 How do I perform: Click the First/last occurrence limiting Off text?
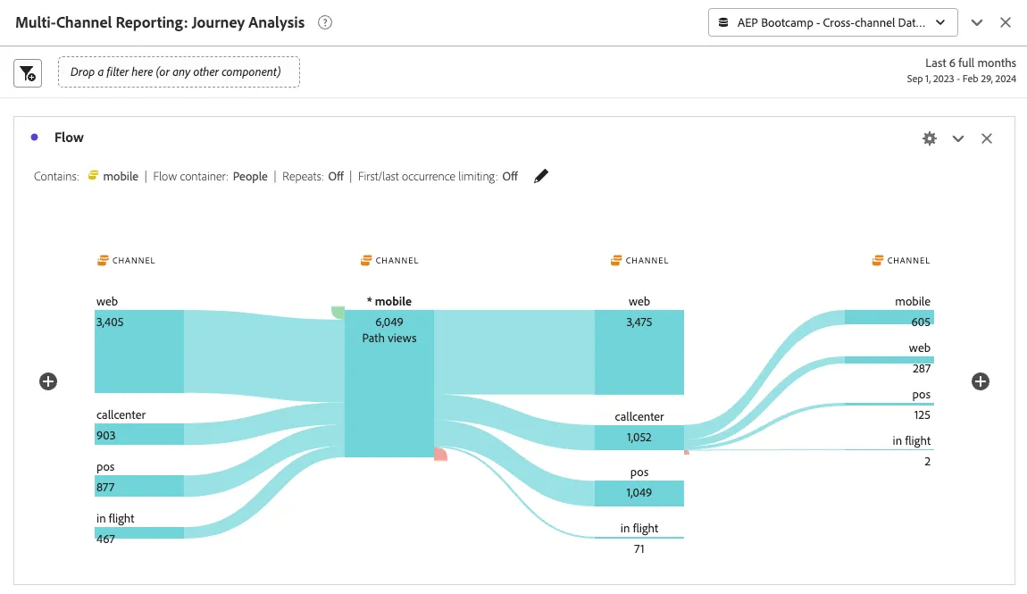click(x=438, y=176)
